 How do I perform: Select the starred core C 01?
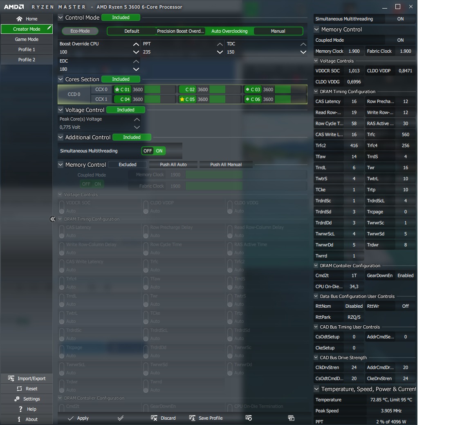122,89
